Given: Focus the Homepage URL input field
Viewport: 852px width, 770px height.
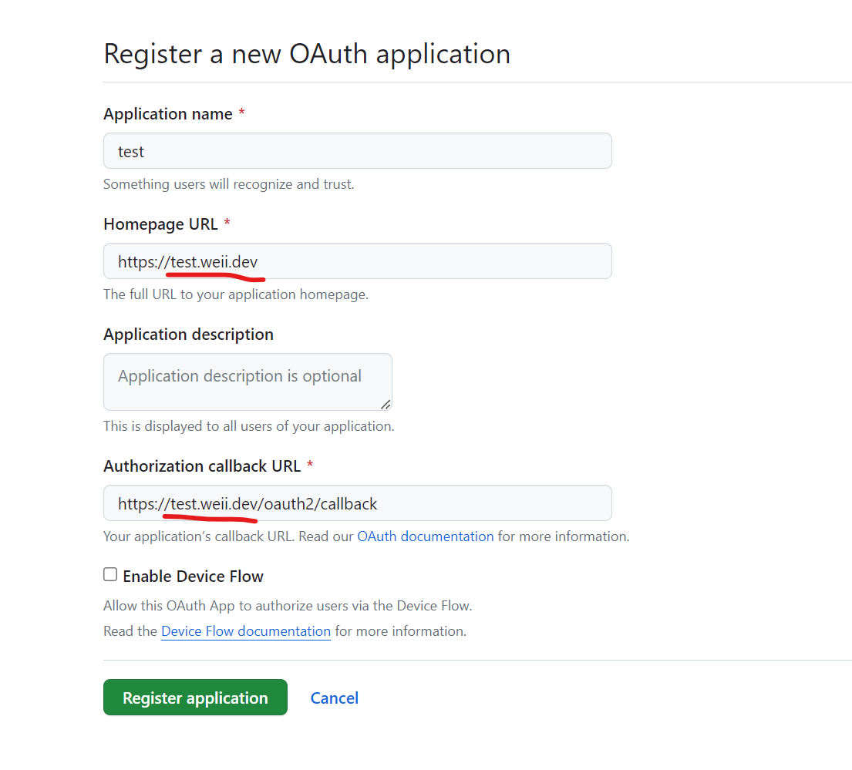Looking at the screenshot, I should (x=358, y=261).
